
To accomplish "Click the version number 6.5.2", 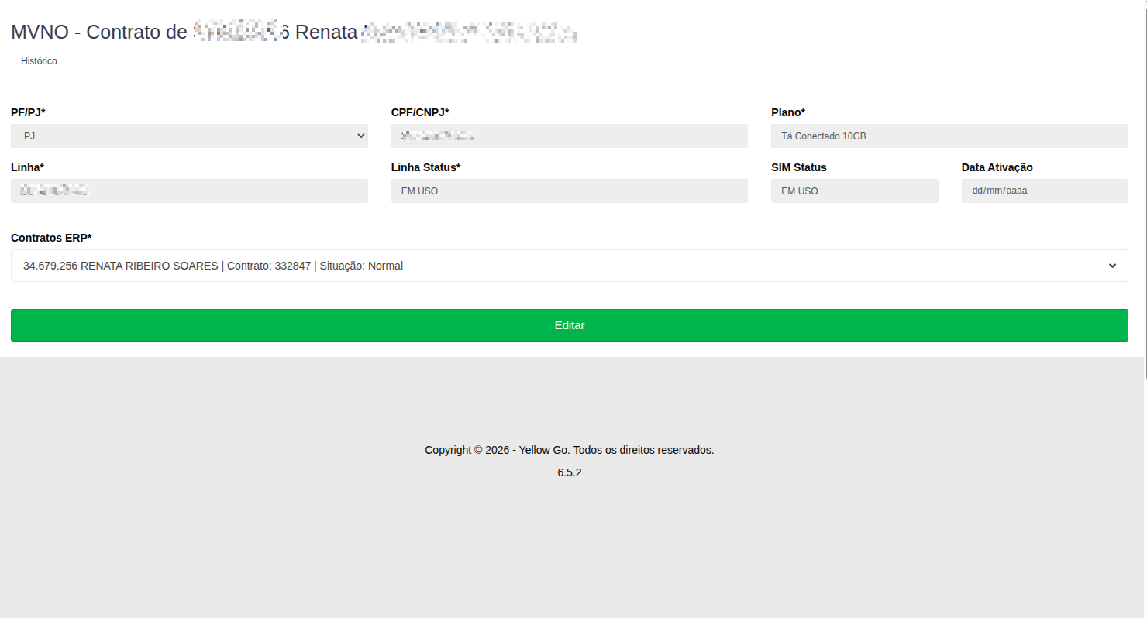I will 569,472.
